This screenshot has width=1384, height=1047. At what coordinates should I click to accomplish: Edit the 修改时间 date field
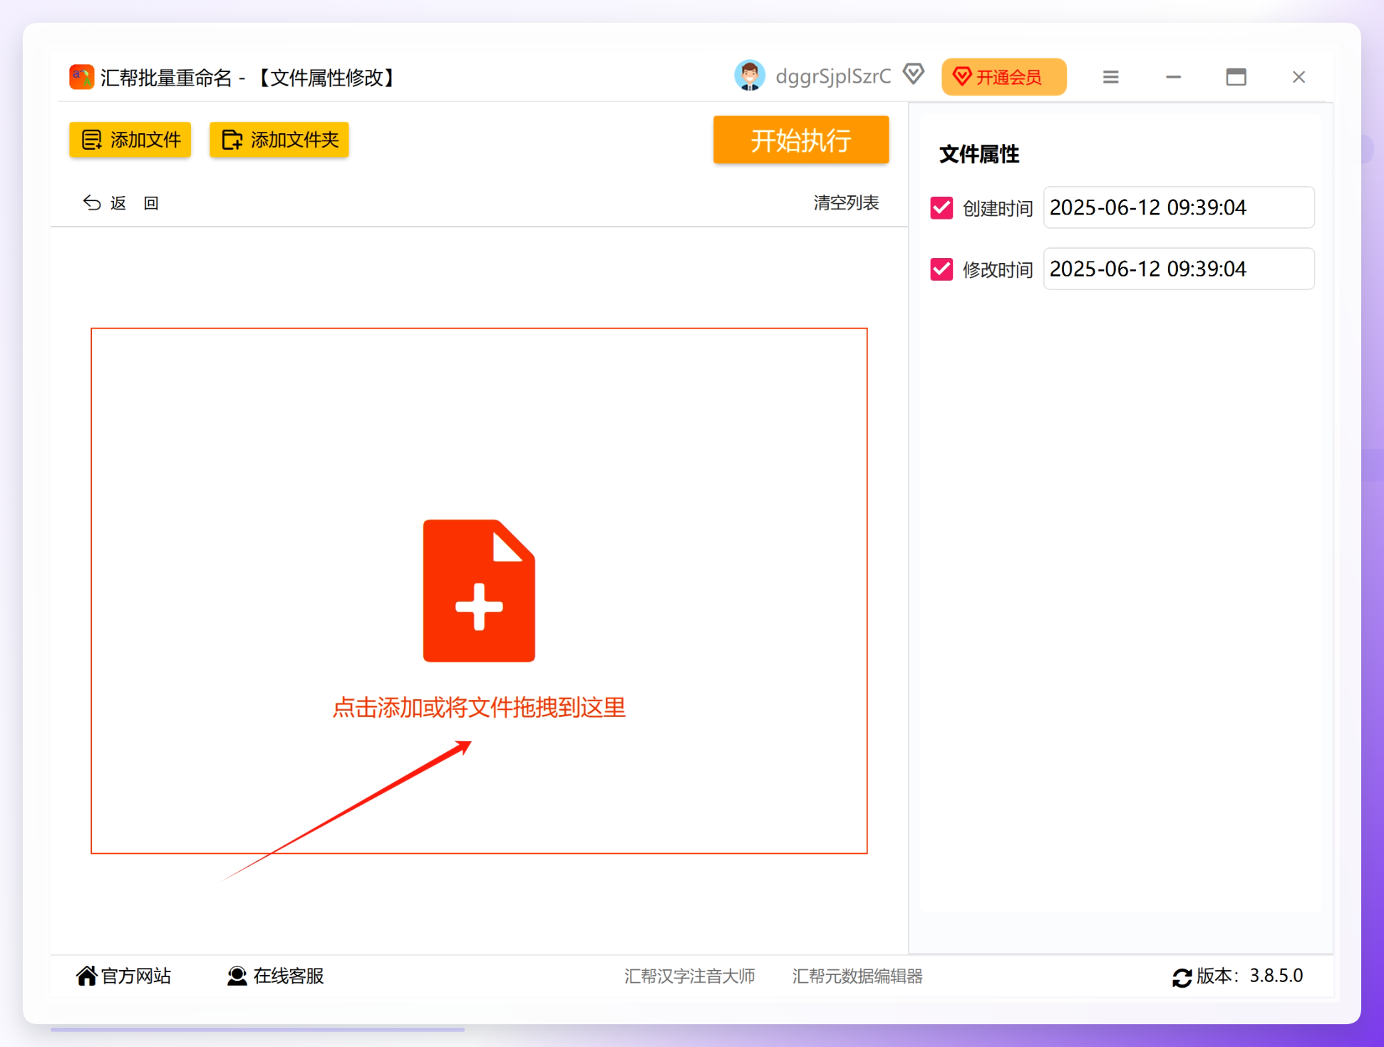(x=1179, y=269)
